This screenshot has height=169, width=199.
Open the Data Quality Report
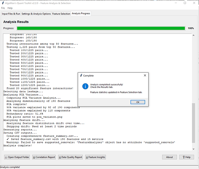tap(70, 157)
